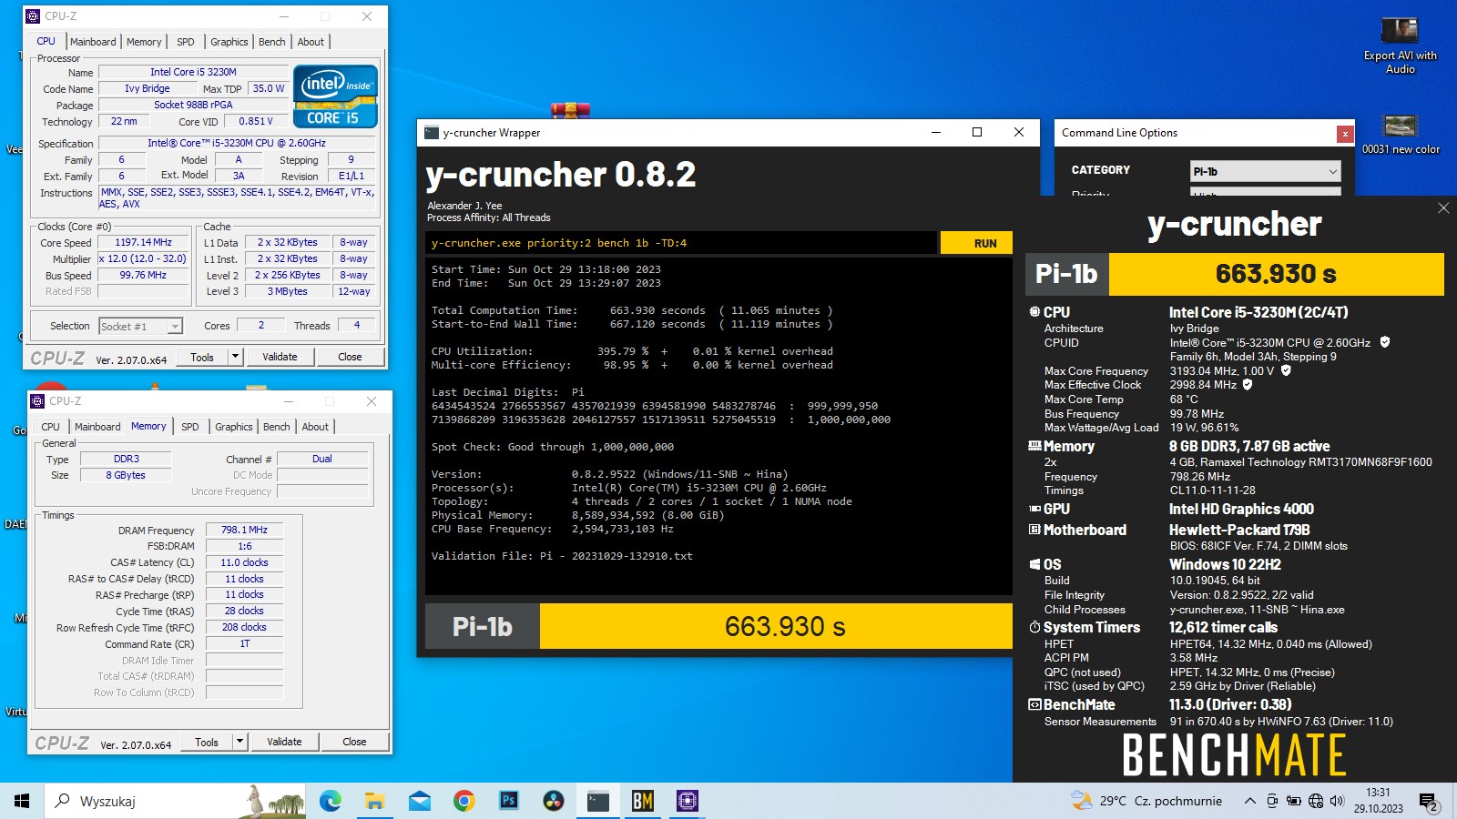Click the Motherboard section icon in BenchMate result
Image resolution: width=1457 pixels, height=819 pixels.
(x=1034, y=530)
